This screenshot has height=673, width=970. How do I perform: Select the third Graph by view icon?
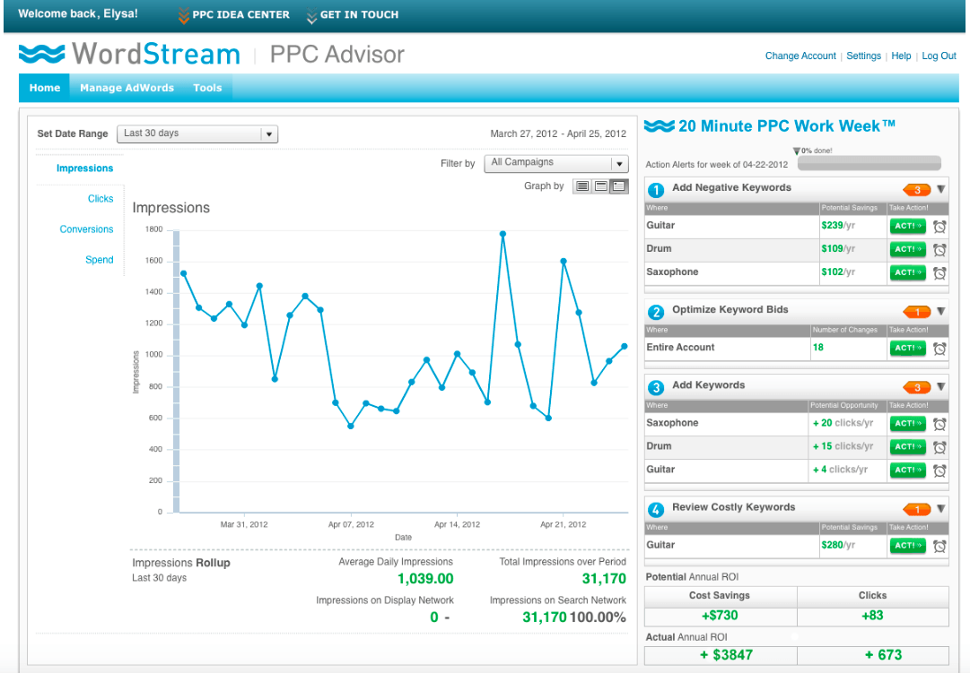coord(619,186)
